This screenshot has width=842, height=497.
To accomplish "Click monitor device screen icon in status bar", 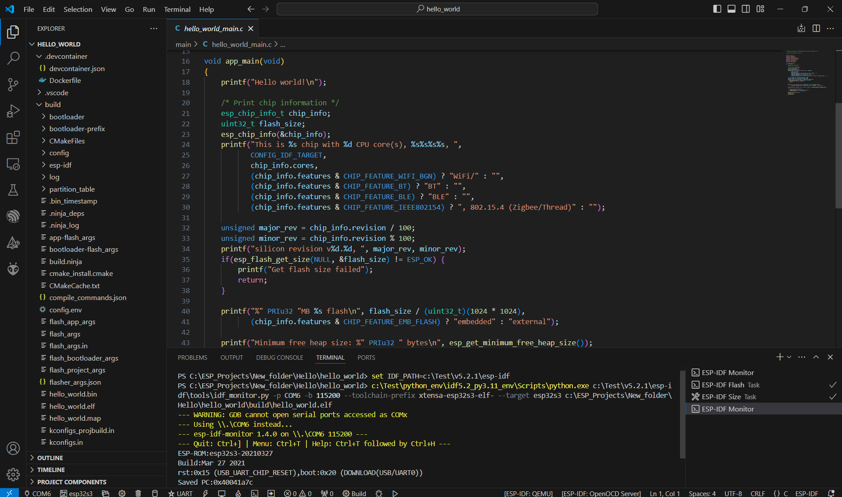I will click(222, 493).
